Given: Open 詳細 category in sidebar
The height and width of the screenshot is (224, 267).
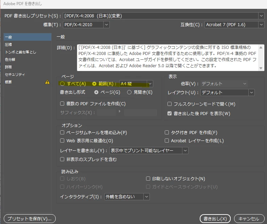Looking at the screenshot, I should coord(28,67).
